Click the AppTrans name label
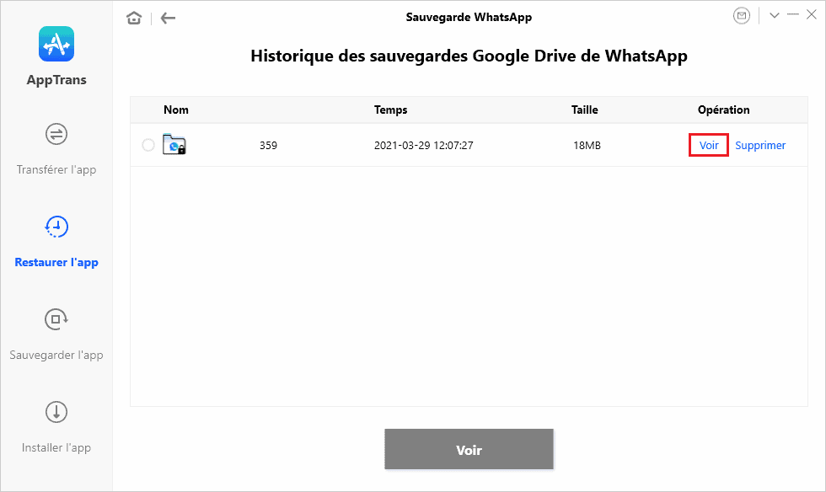 (56, 80)
